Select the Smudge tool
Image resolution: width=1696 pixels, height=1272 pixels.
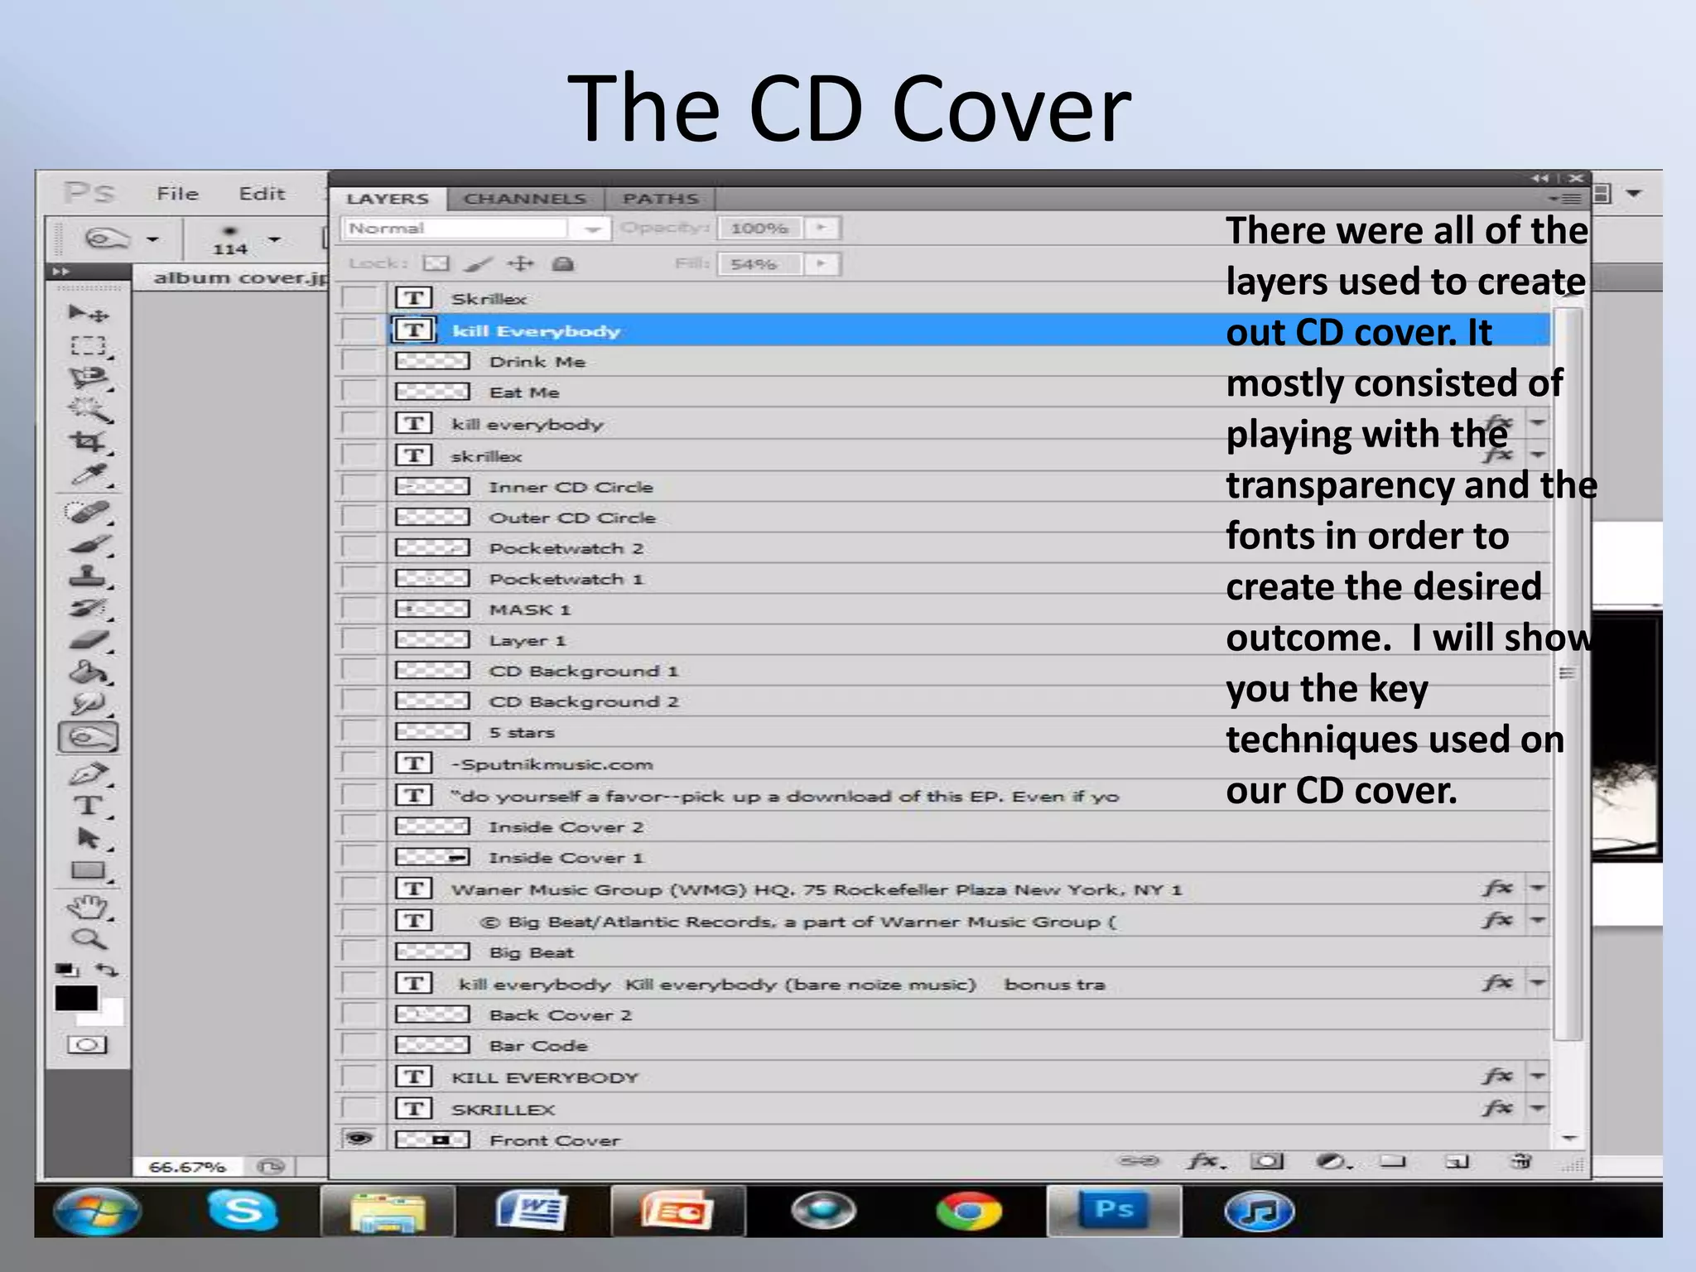point(88,704)
